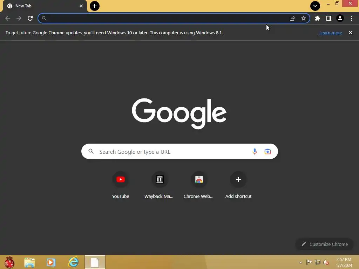Image resolution: width=359 pixels, height=269 pixels.
Task: Open the clock showing 2:57 PM
Action: click(344, 262)
